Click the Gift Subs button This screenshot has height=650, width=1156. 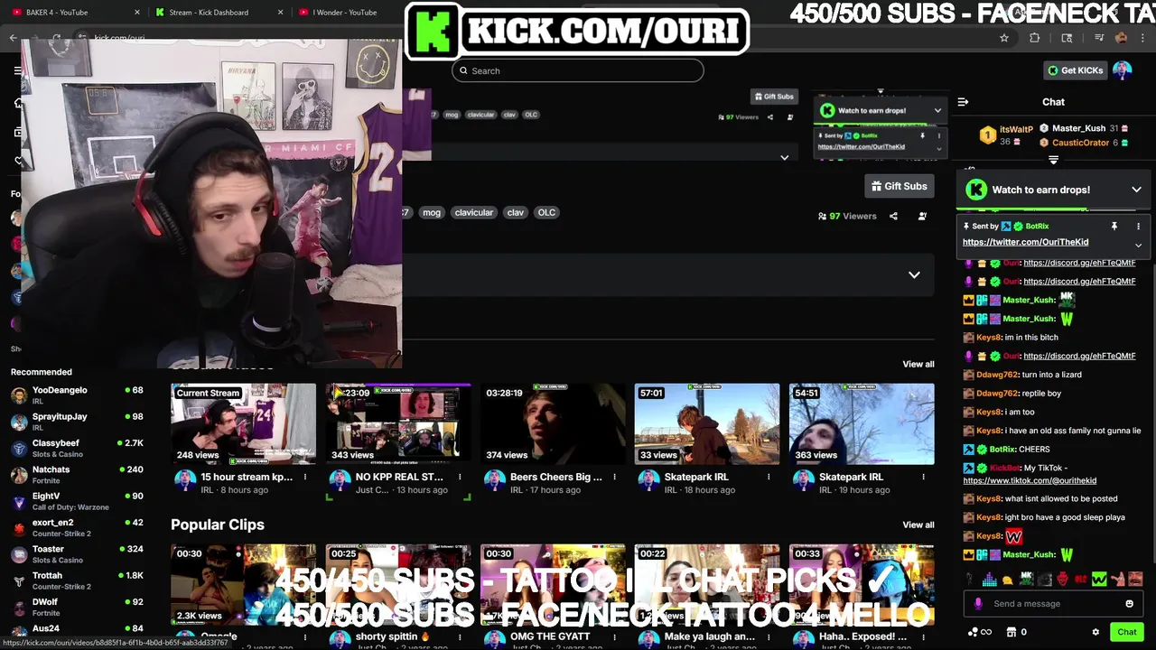[x=899, y=186]
